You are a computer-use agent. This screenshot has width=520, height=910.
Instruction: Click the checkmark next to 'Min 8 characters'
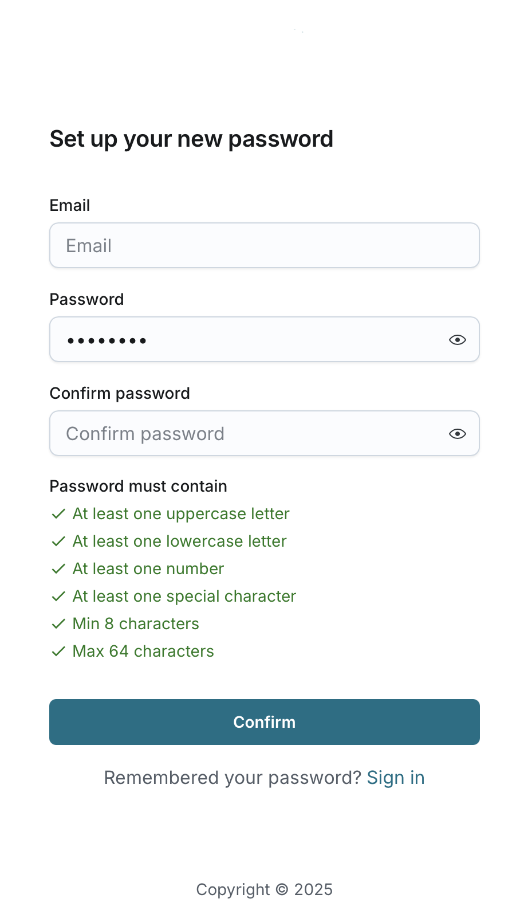[x=58, y=624]
